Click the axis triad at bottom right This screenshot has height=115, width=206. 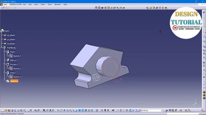point(195,103)
